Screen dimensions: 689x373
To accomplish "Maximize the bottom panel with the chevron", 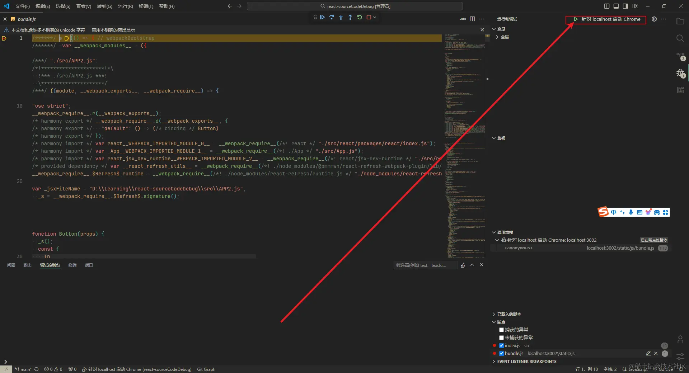I will tap(472, 265).
